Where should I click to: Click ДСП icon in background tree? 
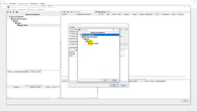point(14,21)
